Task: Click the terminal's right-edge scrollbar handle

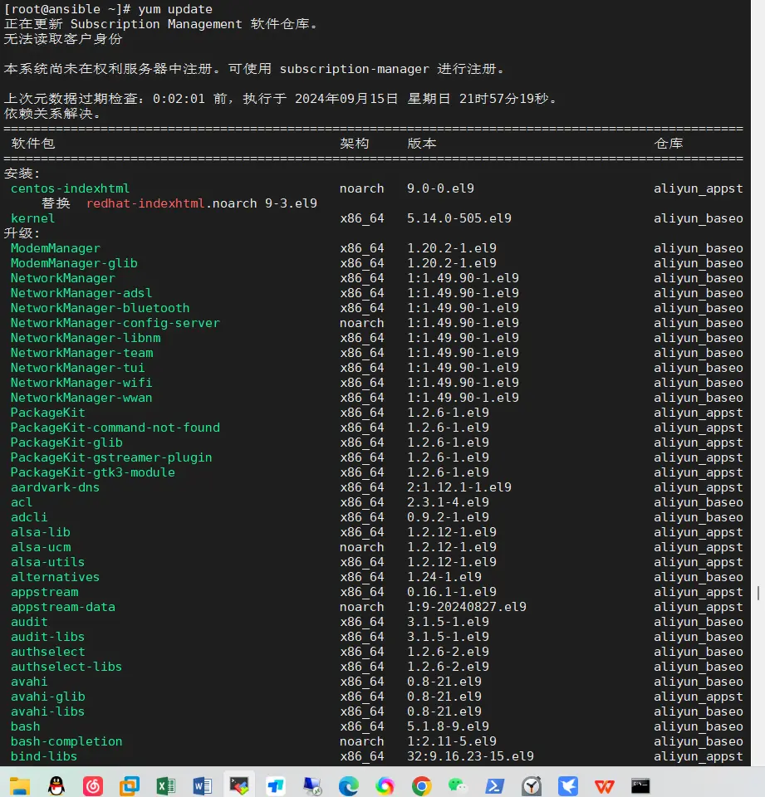Action: click(758, 593)
